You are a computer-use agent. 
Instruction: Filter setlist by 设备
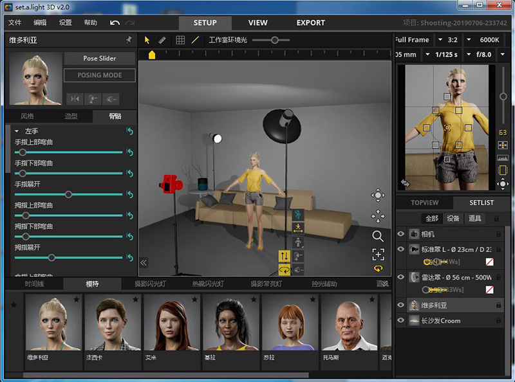point(453,218)
